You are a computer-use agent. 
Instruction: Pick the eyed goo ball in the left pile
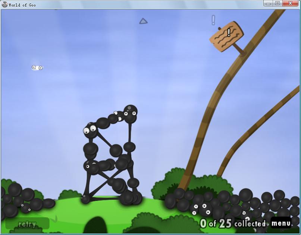coord(26,208)
